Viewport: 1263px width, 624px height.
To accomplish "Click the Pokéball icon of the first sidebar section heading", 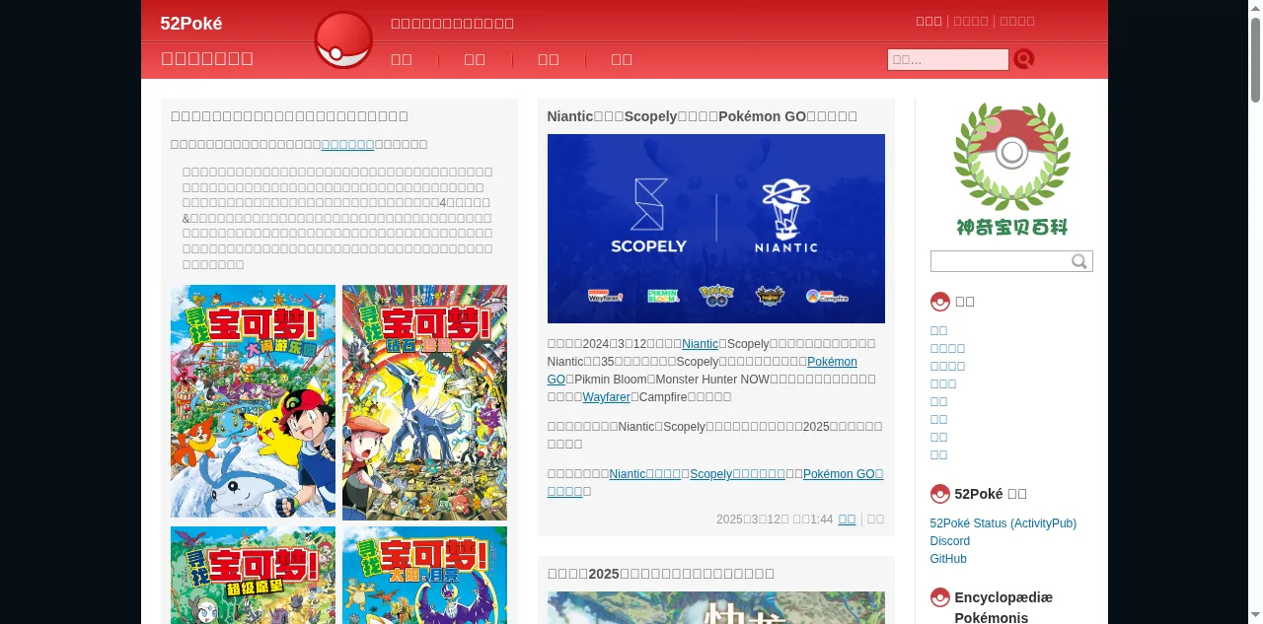I will point(939,302).
